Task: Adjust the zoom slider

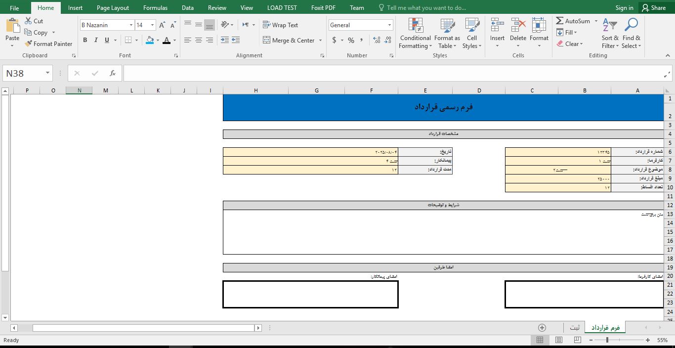Action: [607, 340]
